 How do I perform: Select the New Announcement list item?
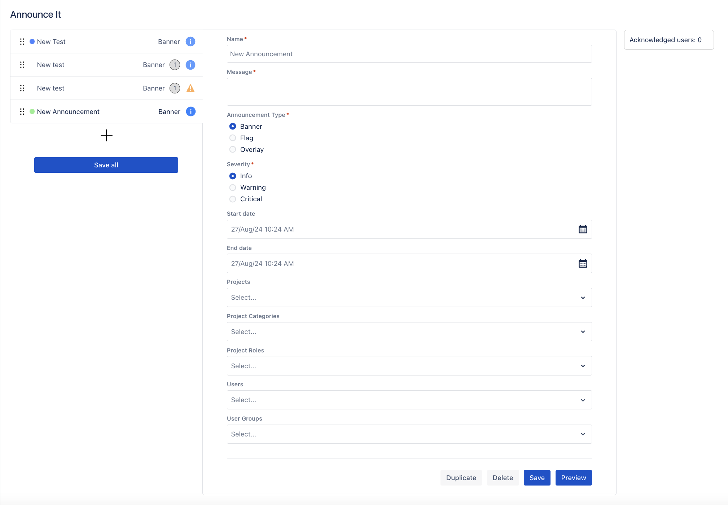(68, 111)
